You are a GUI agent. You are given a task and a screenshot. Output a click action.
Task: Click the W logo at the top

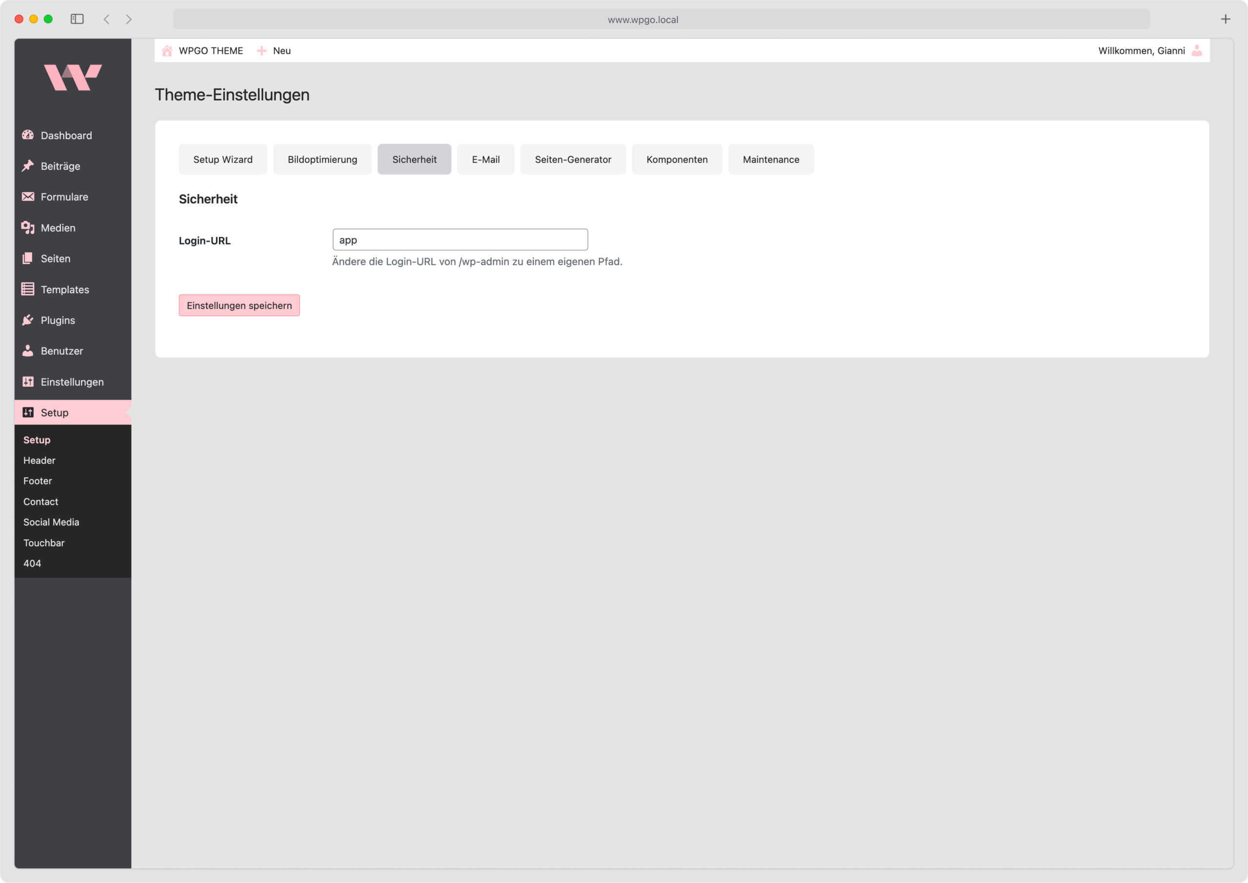pyautogui.click(x=73, y=77)
